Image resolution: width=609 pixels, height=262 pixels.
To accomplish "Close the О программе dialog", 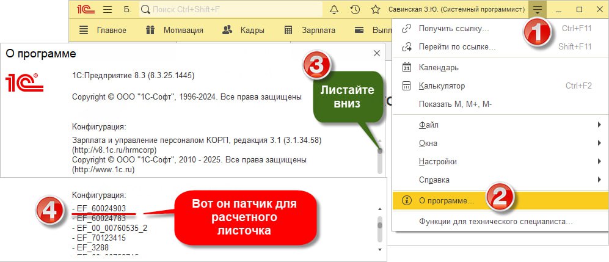I will pos(377,54).
